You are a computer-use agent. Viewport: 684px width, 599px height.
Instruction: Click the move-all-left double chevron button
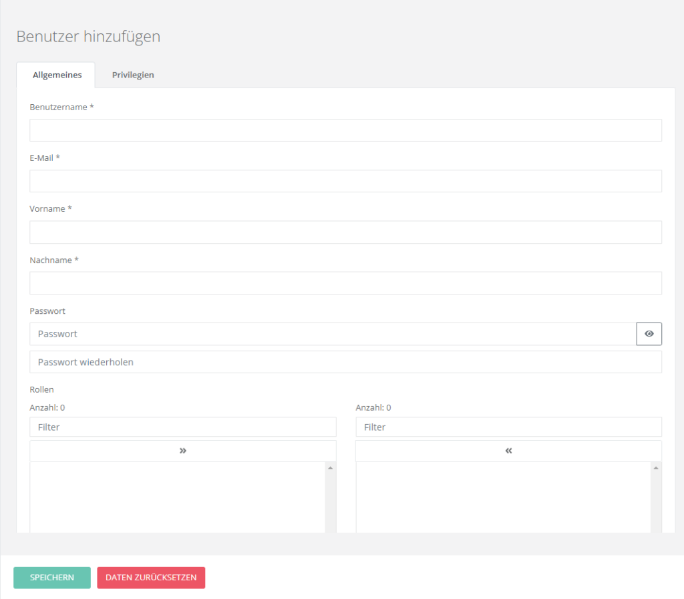pos(508,451)
